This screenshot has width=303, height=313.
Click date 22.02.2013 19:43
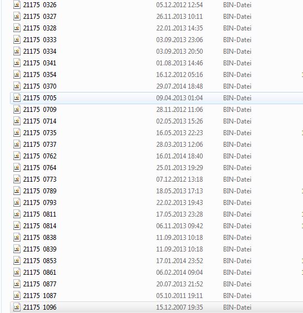pyautogui.click(x=179, y=202)
